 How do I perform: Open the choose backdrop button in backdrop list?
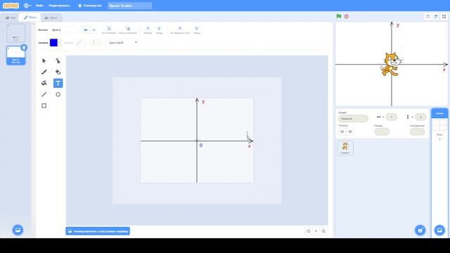point(18,230)
